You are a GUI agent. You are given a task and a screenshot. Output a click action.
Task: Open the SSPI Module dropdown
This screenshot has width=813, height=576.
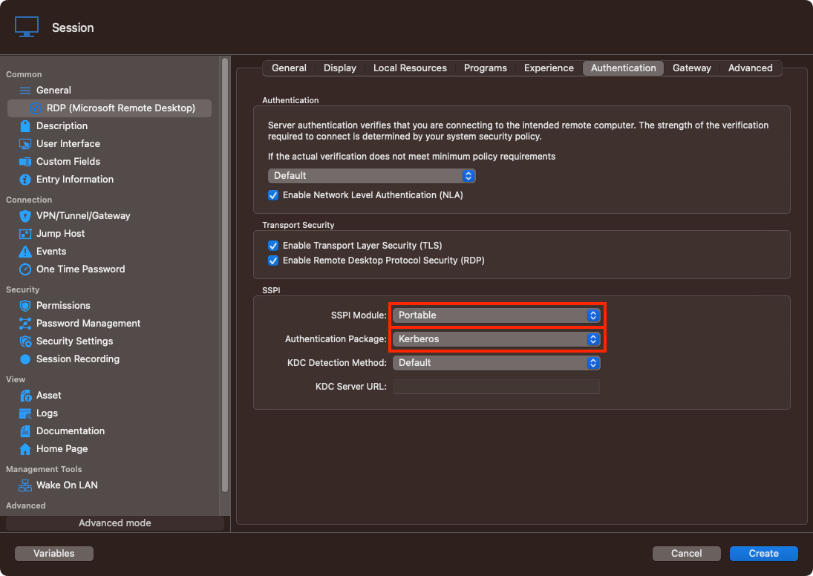[x=496, y=315]
